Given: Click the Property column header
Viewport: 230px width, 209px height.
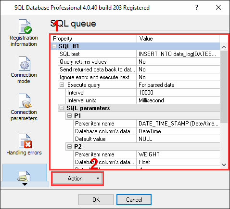Looking at the screenshot, I should 94,39.
